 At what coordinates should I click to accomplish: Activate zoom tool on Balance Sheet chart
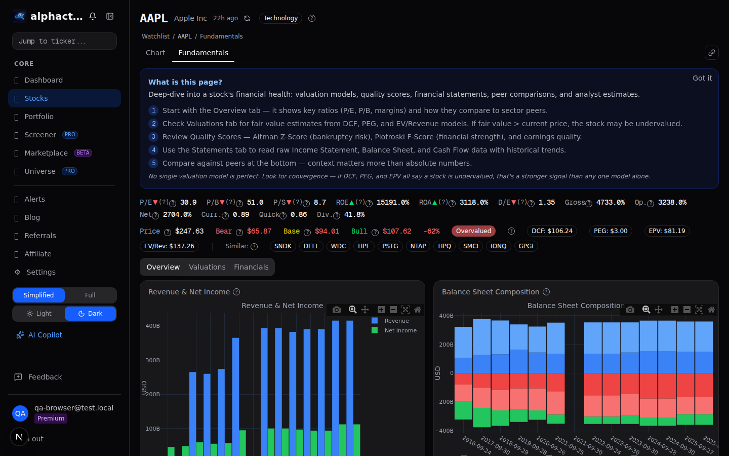[x=646, y=310]
